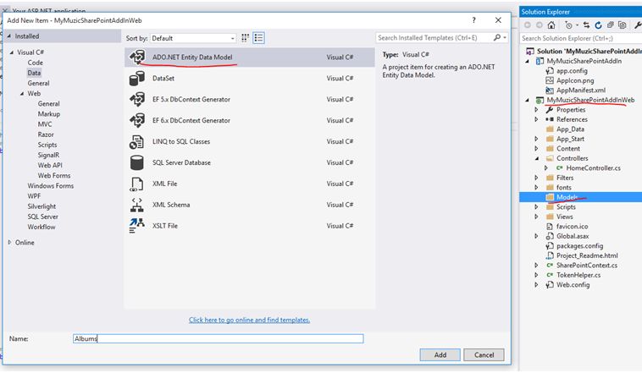Select the Workflow category
This screenshot has height=373, width=642.
coord(42,227)
